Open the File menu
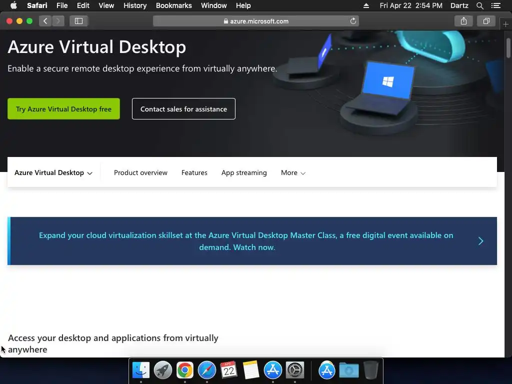This screenshot has width=512, height=384. pos(62,5)
